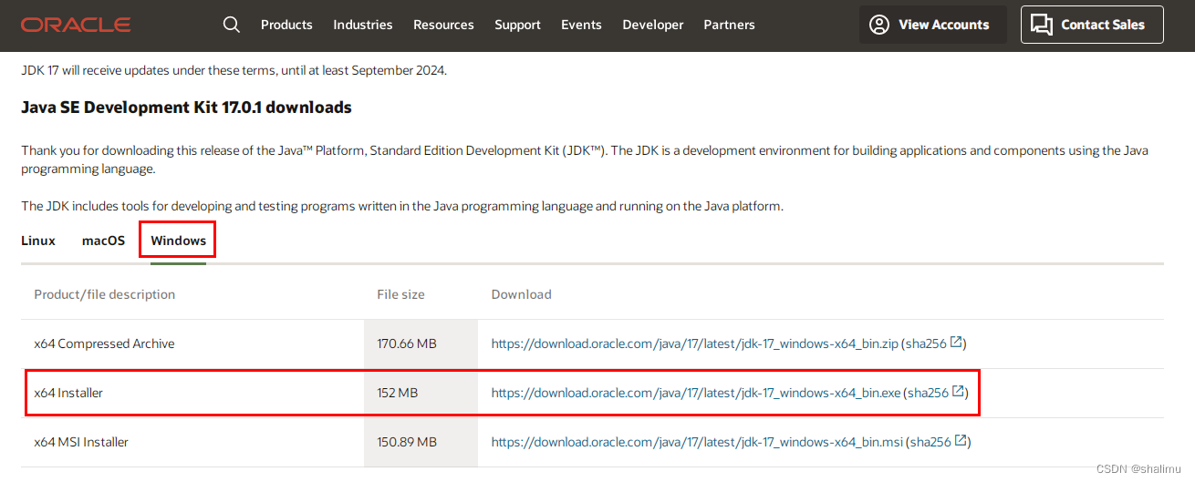
Task: Click the View Accounts user icon
Action: coord(879,25)
